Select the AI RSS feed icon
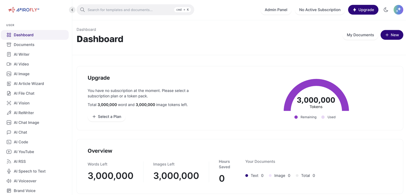This screenshot has height=195, width=406. click(x=9, y=161)
